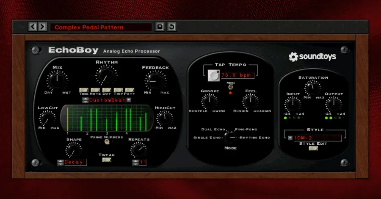Click the EchoBoy title logo
The image size is (381, 199).
[x=73, y=50]
